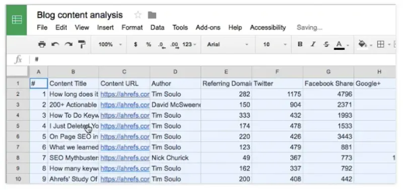Click the Print icon
The image size is (403, 190).
tap(42, 44)
